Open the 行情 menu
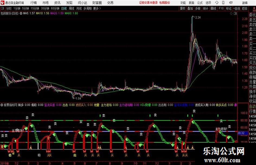This screenshot has height=165, width=256. point(34,3)
